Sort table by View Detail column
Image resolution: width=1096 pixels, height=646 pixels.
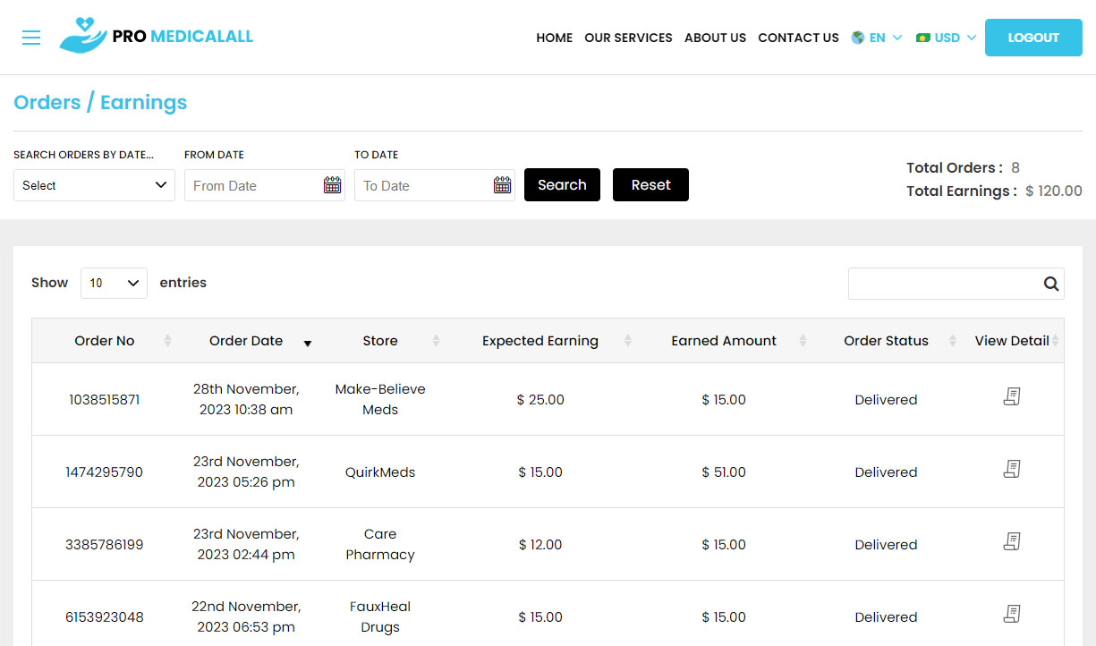[1012, 341]
